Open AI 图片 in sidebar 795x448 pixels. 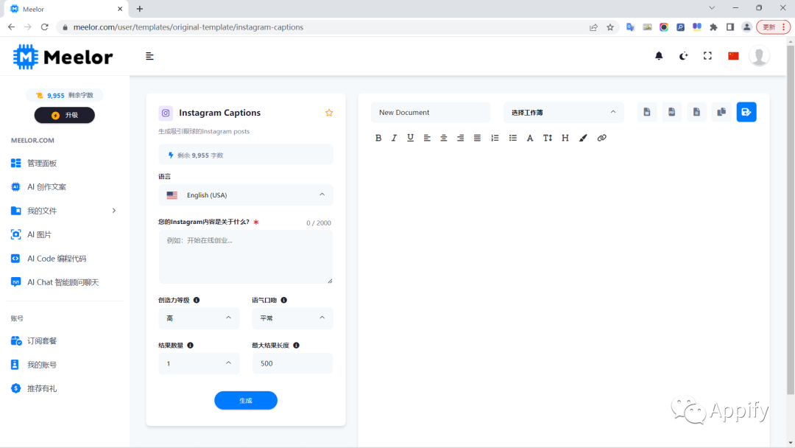(31, 234)
